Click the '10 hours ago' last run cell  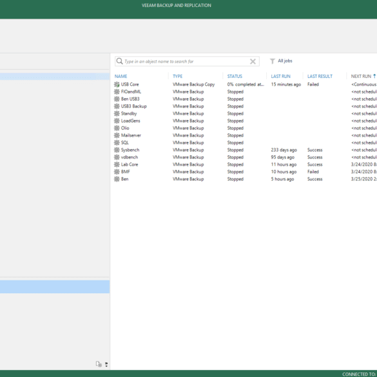(x=284, y=171)
